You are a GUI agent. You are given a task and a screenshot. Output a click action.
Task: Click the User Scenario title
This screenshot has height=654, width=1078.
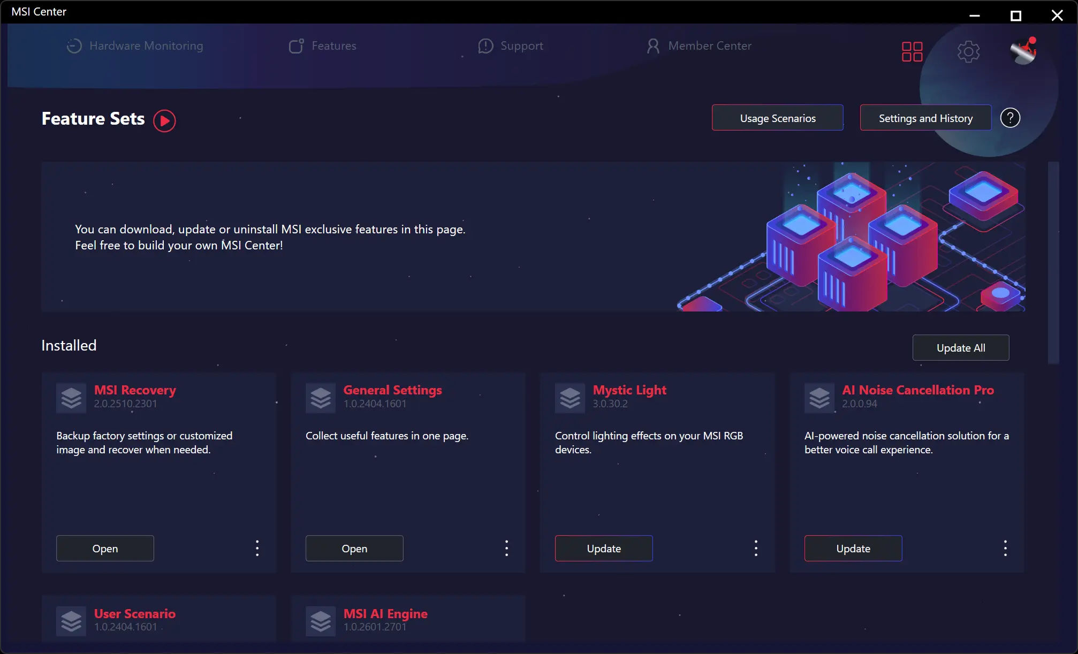coord(135,613)
